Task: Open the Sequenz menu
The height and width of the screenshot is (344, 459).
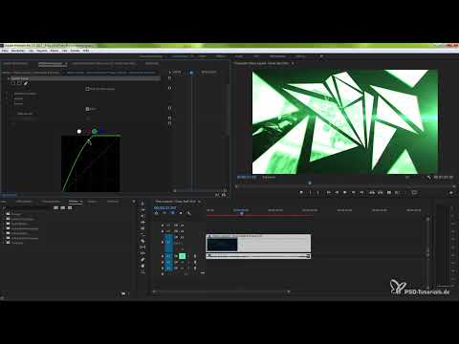Action: tap(42, 51)
